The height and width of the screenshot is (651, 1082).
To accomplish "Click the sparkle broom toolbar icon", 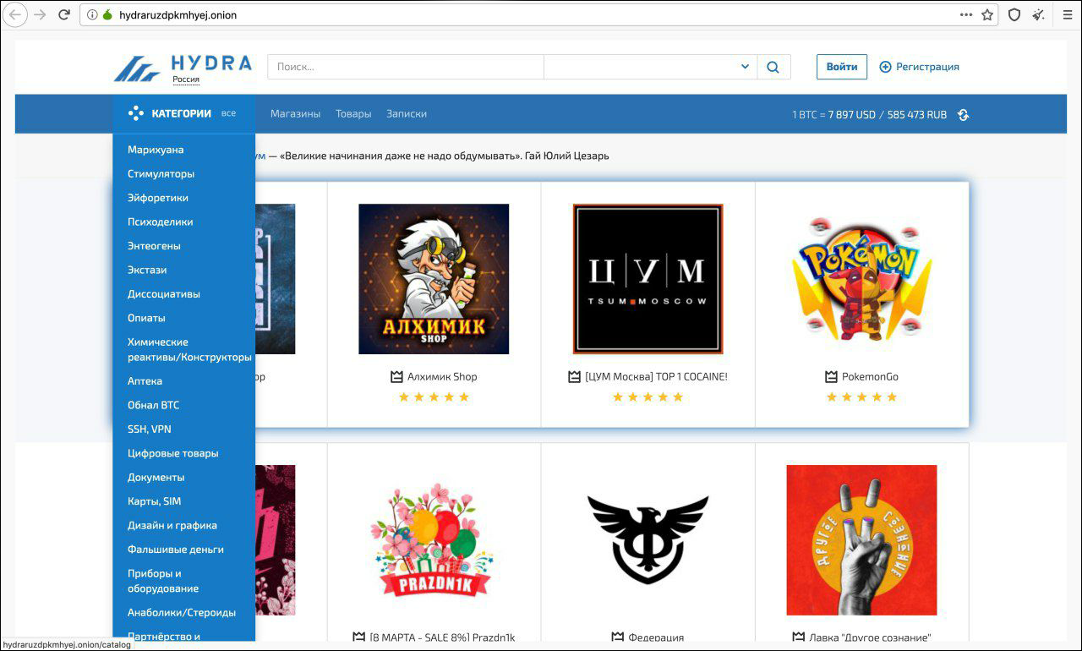I will [1038, 15].
